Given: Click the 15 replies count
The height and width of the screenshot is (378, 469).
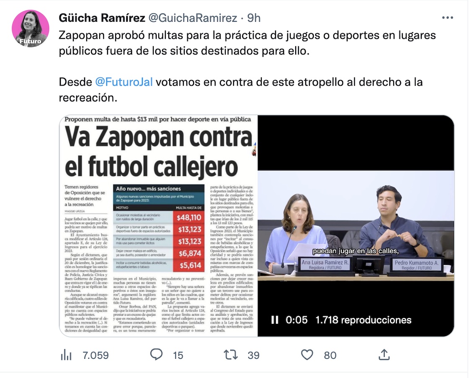Looking at the screenshot, I should pyautogui.click(x=178, y=355).
